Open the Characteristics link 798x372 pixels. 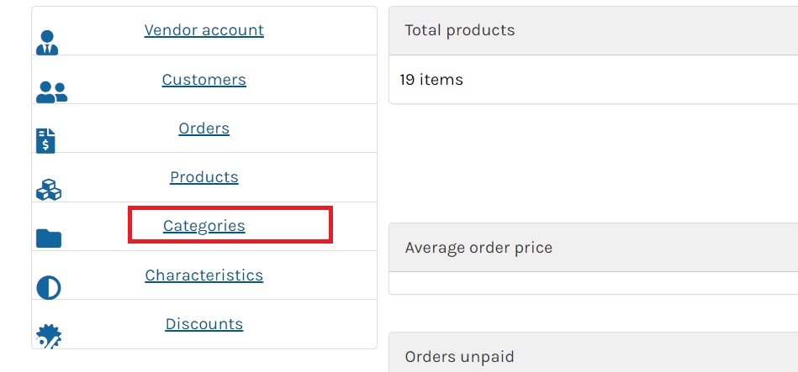click(x=204, y=275)
